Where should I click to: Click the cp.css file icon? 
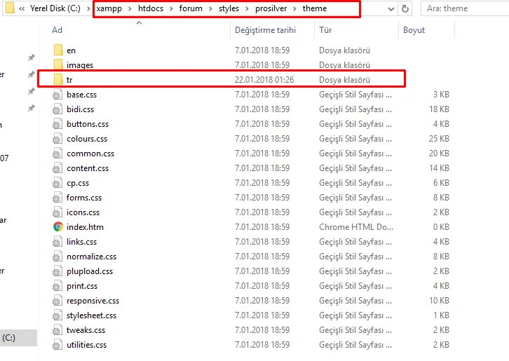(57, 183)
